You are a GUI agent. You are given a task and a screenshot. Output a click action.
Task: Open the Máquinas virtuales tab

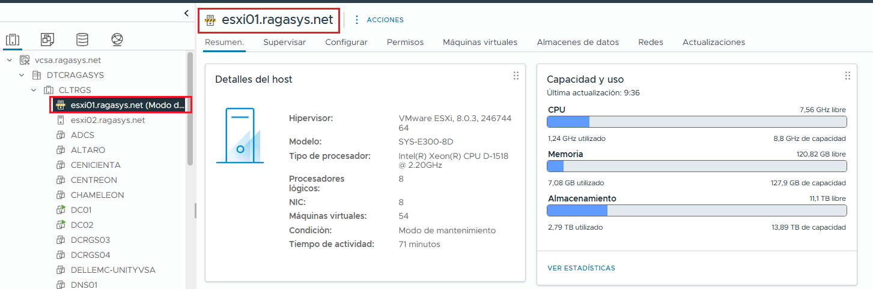pyautogui.click(x=480, y=42)
